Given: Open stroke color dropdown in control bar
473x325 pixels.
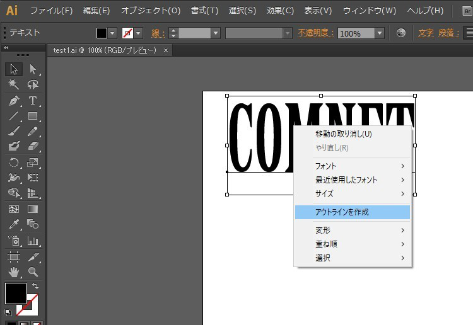Looking at the screenshot, I should tap(139, 33).
